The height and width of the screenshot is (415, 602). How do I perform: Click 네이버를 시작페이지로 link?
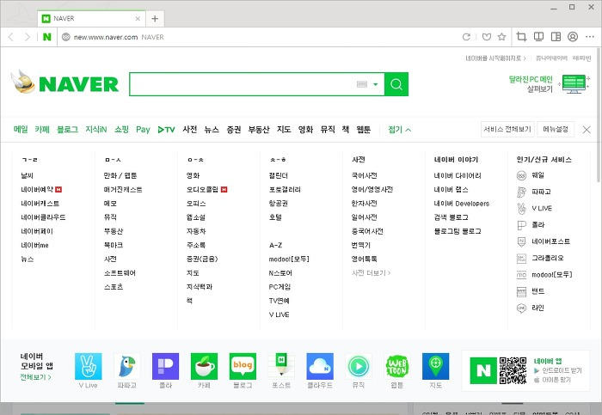tap(495, 58)
